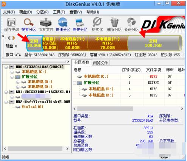Open the 文件(F) menu
Viewport: 187px width, 161px height.
[9, 12]
